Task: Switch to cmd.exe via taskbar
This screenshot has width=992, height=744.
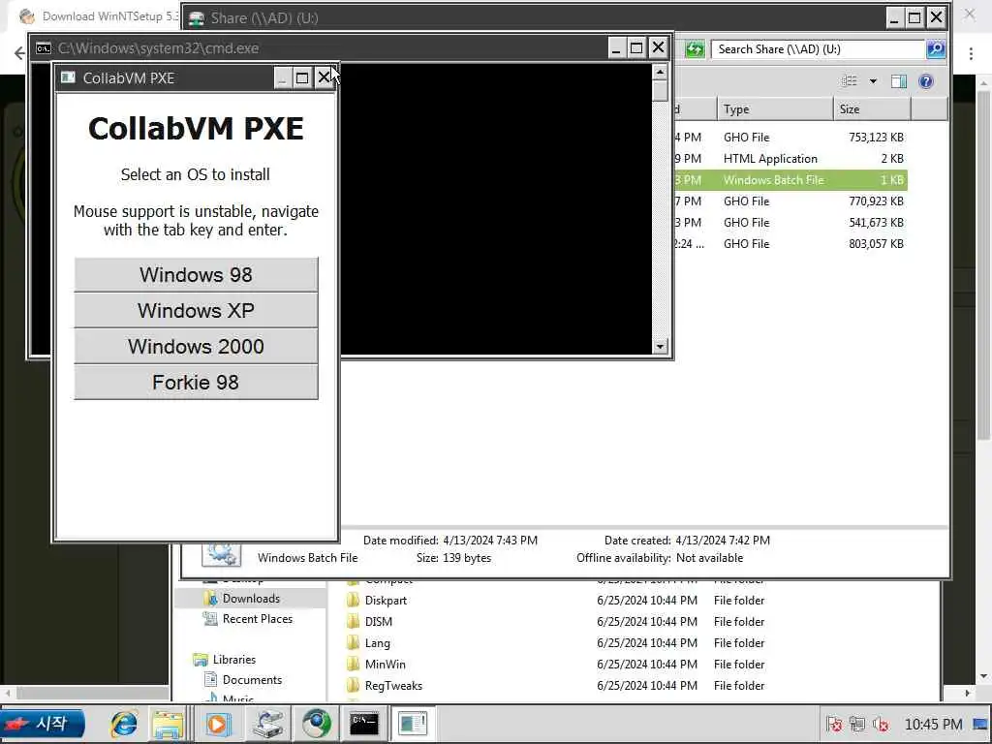Action: [x=364, y=724]
